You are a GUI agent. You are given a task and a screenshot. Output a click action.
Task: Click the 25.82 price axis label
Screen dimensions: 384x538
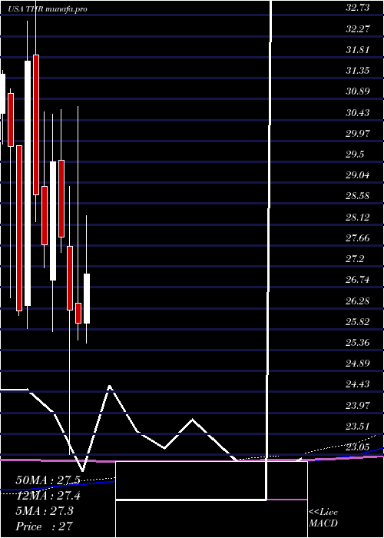pyautogui.click(x=358, y=322)
